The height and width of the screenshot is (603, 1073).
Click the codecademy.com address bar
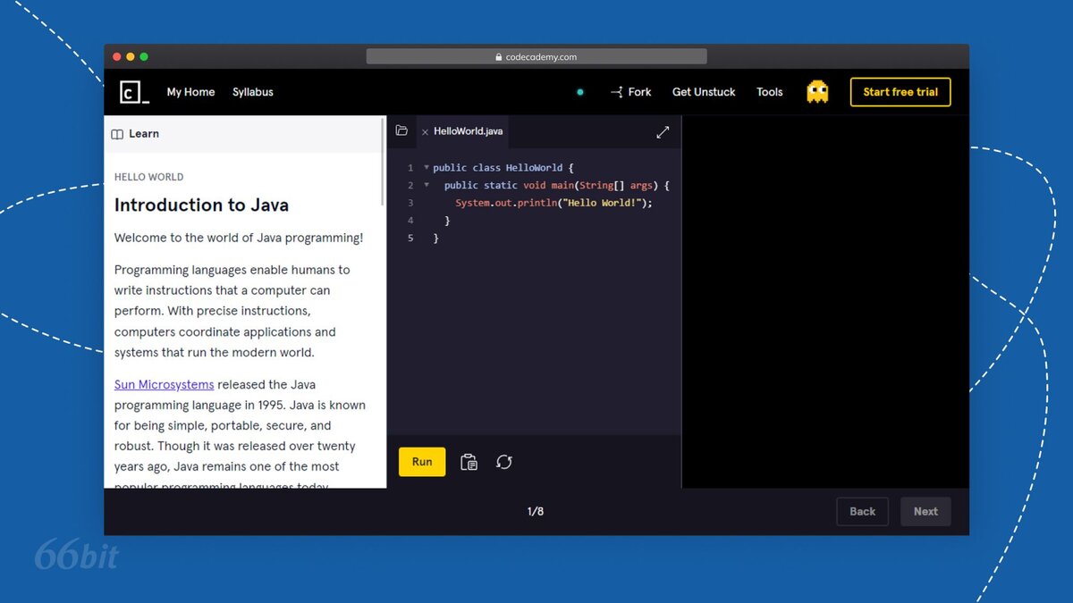click(536, 56)
